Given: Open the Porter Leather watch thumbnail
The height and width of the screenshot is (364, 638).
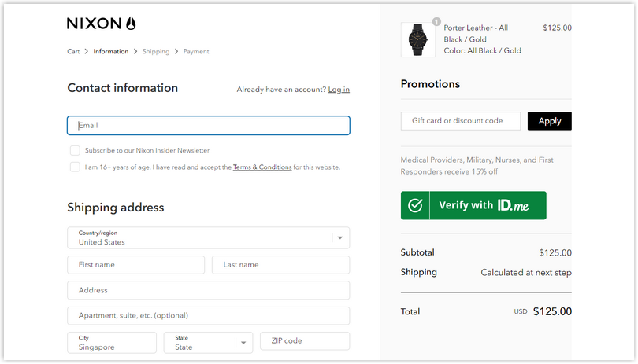Looking at the screenshot, I should pos(418,39).
